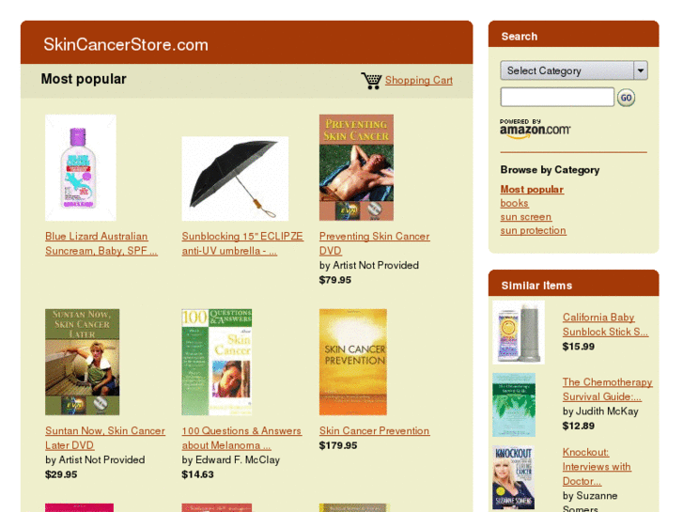The height and width of the screenshot is (512, 683).
Task: Open the California Baby Sunblock Stick image
Action: (519, 332)
